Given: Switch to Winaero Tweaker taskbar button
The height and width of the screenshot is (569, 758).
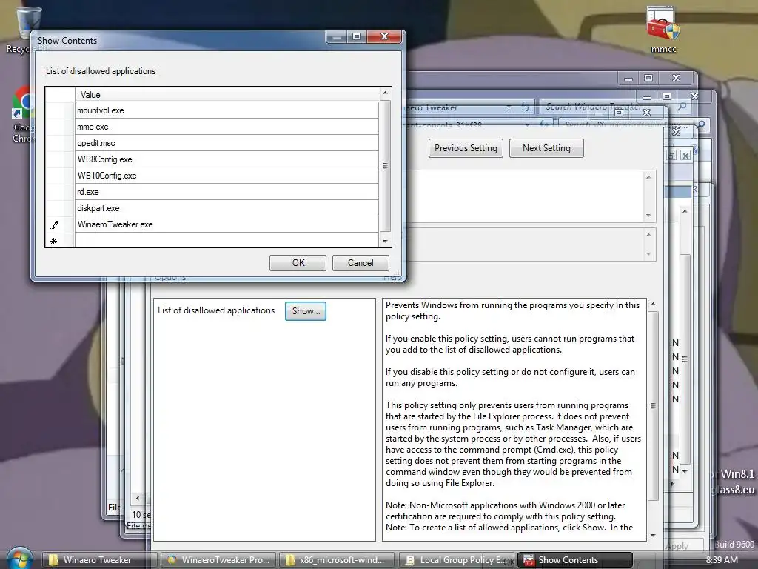Looking at the screenshot, I should (98, 560).
